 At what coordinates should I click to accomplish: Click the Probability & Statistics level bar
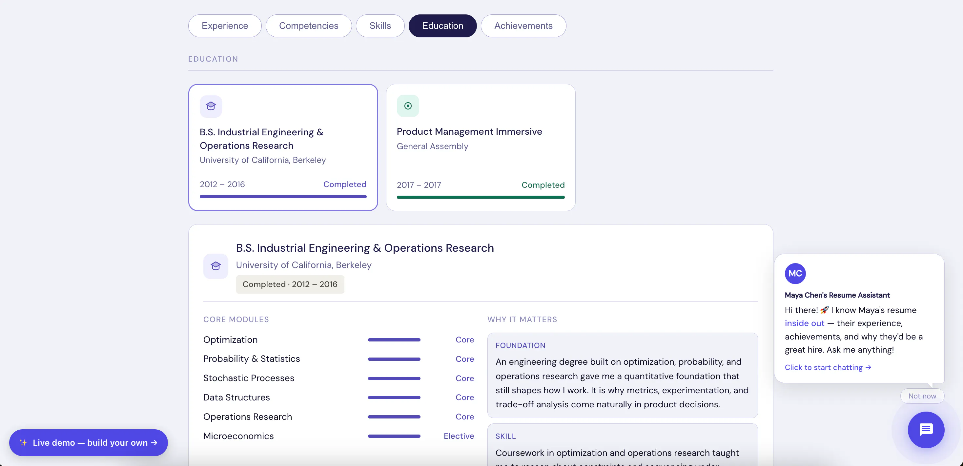[x=394, y=359]
